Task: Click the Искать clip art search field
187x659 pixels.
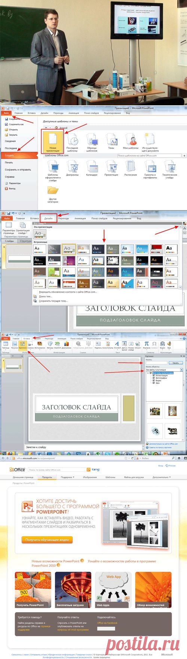Action: (156, 363)
